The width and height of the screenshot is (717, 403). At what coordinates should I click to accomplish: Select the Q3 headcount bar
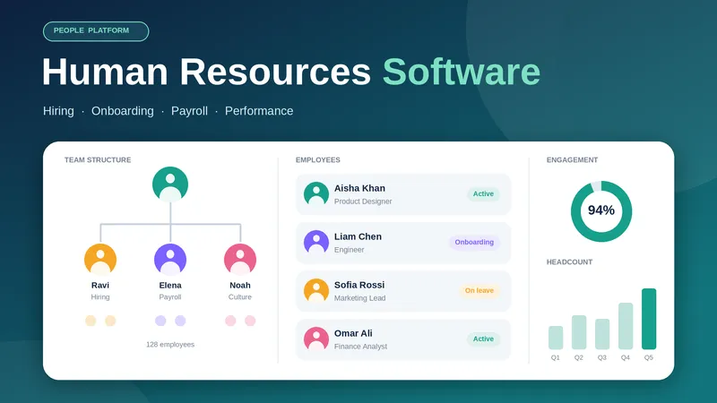pos(602,334)
